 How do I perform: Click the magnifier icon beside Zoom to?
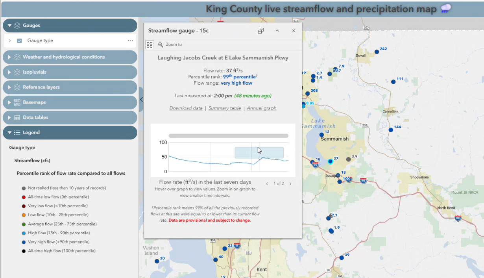[161, 44]
